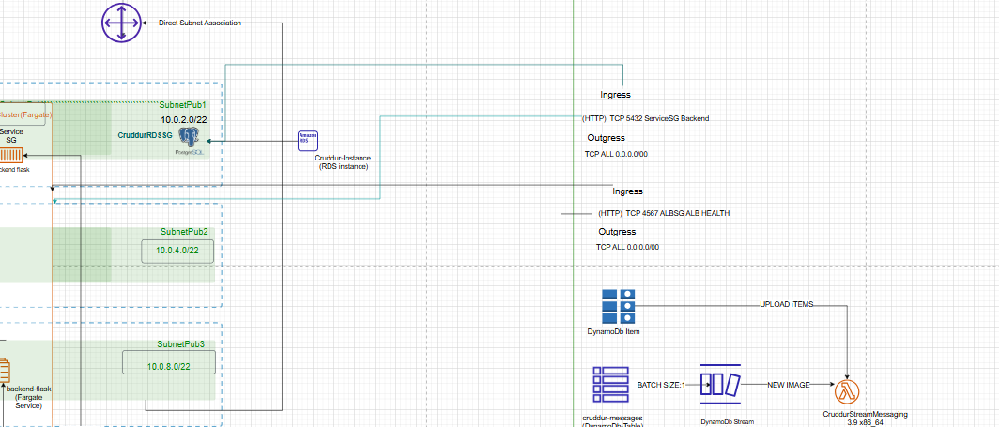
Task: Select the CruddurRDSSG label
Action: pos(145,136)
